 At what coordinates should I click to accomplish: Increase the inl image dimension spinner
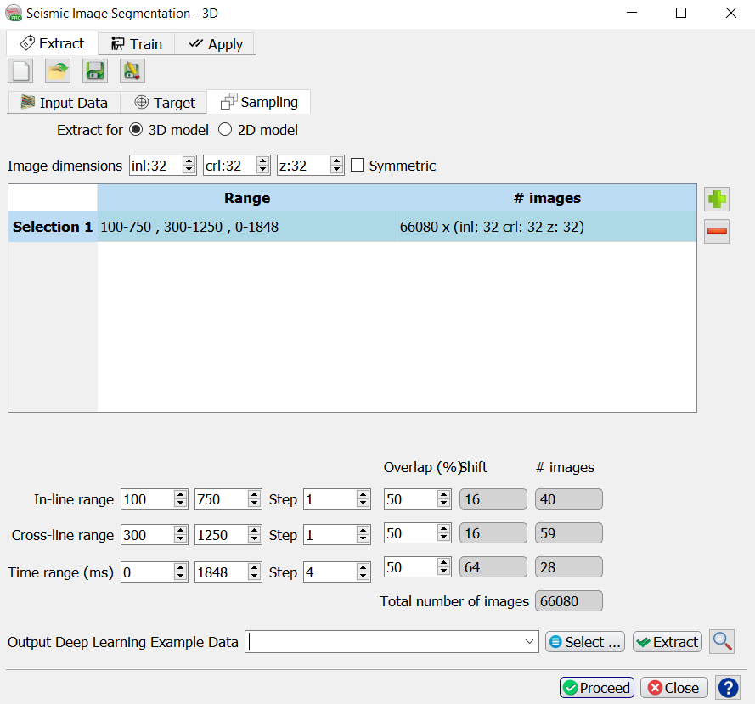click(189, 161)
